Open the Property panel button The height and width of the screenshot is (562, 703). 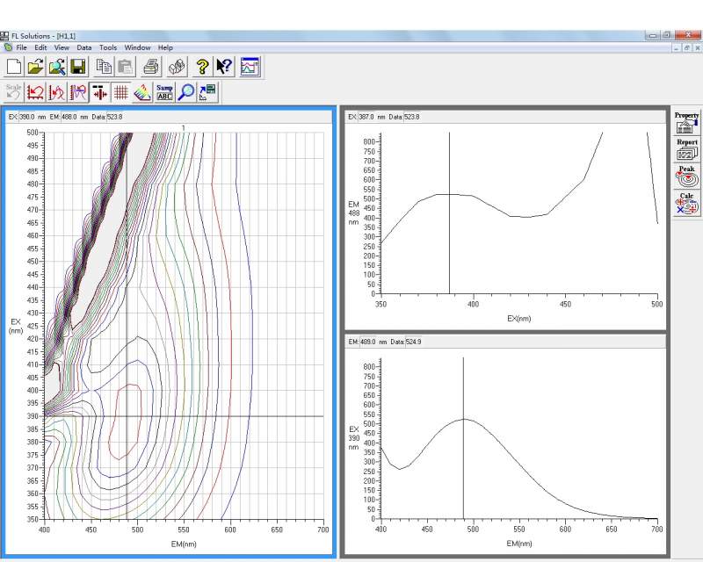687,122
